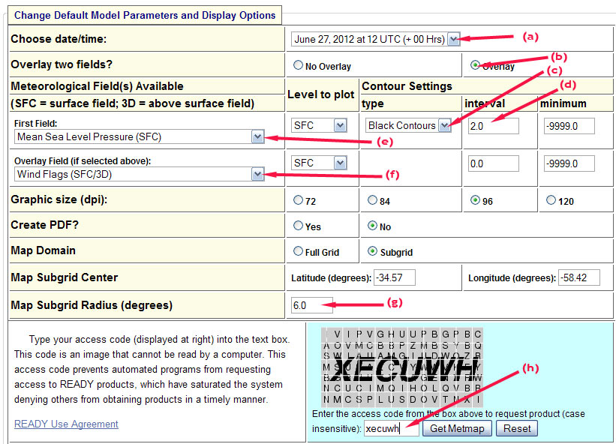Viewport: 616px width, 444px height.
Task: Click the First Field contour minimum box
Action: (x=569, y=126)
